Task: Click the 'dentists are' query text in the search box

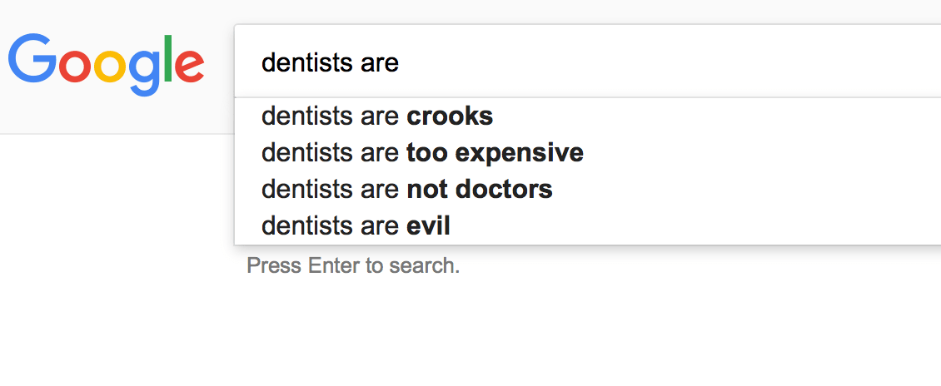Action: (x=330, y=63)
